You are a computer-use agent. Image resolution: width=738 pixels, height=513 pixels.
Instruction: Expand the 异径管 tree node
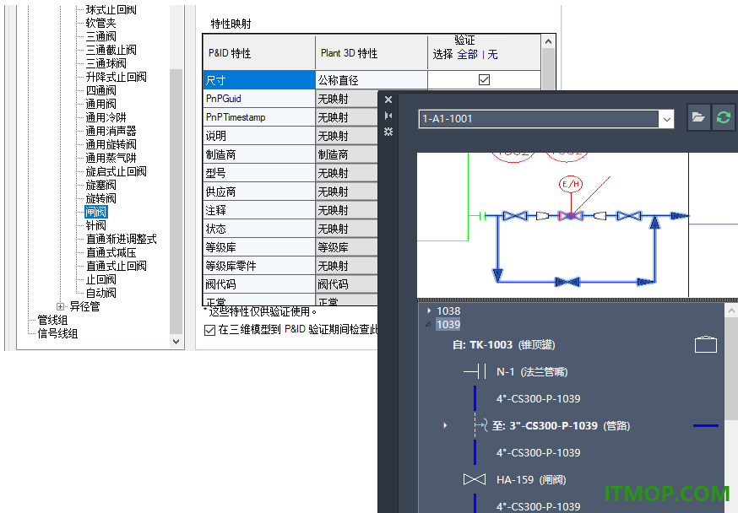60,306
